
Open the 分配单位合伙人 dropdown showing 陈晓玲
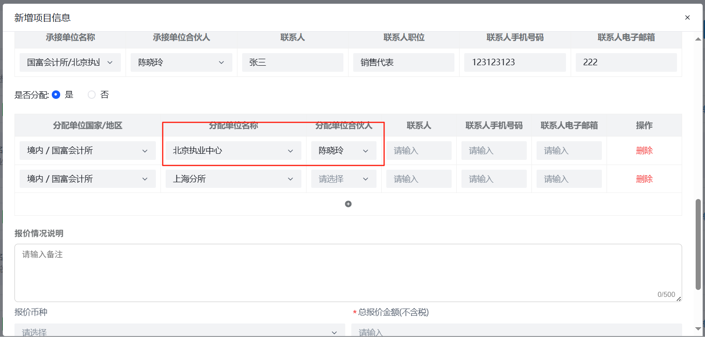[343, 151]
